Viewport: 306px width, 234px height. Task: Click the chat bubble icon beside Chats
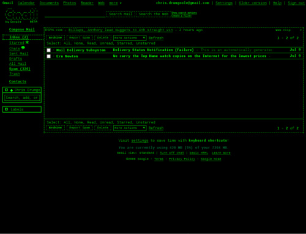23,48
